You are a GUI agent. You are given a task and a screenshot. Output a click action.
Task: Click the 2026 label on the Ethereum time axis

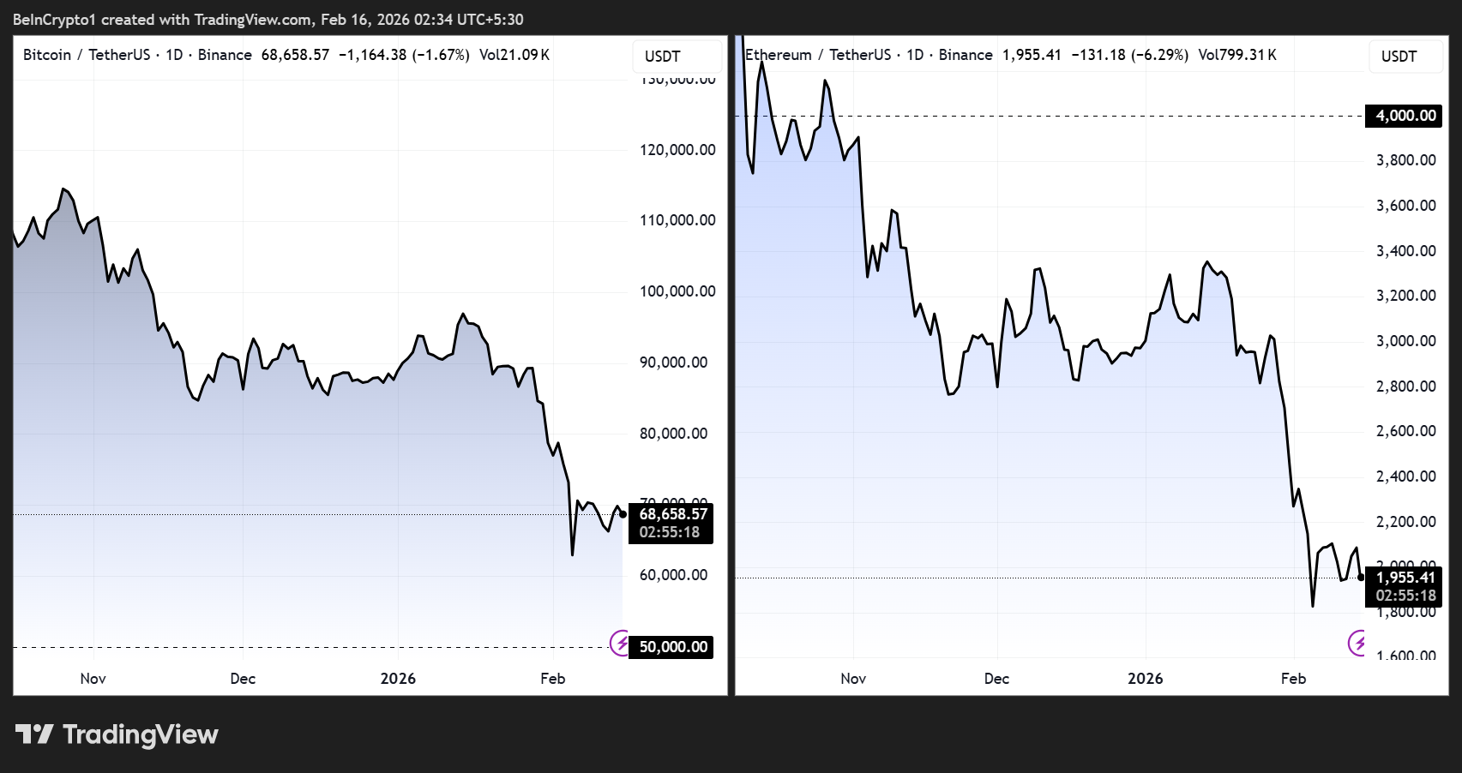click(x=1145, y=679)
